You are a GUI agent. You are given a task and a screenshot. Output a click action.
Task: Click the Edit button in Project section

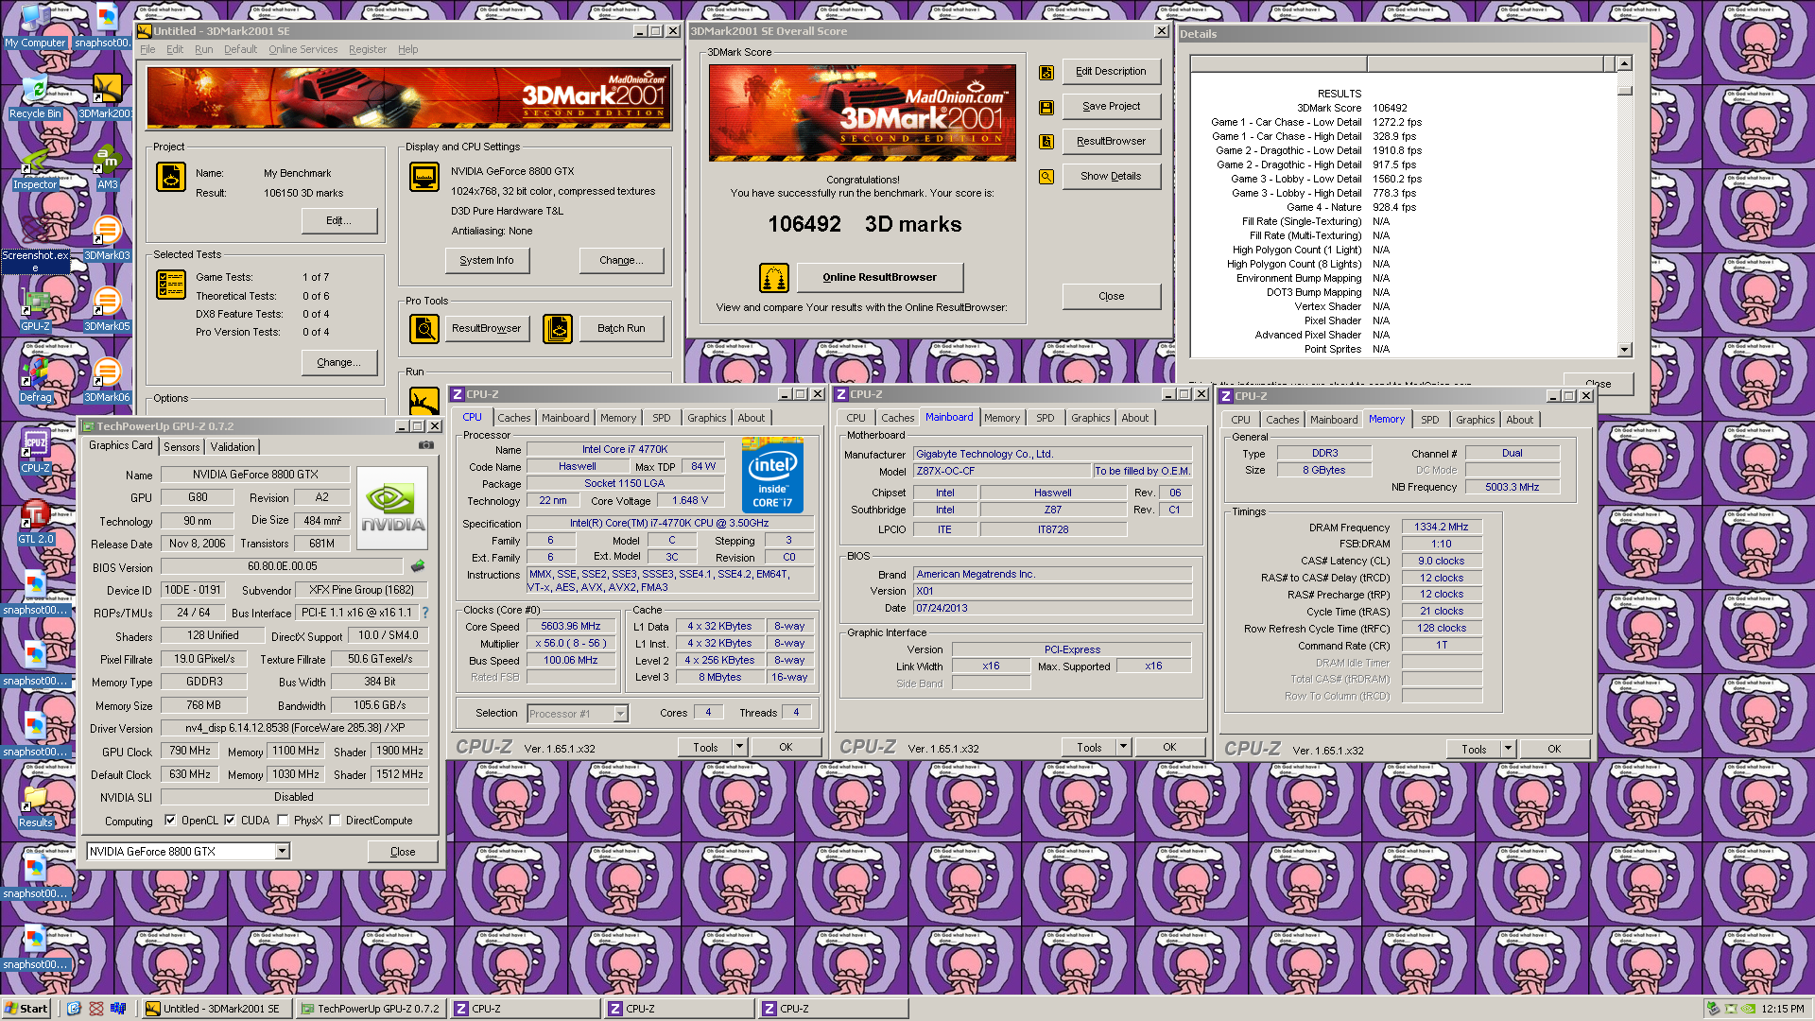coord(338,221)
